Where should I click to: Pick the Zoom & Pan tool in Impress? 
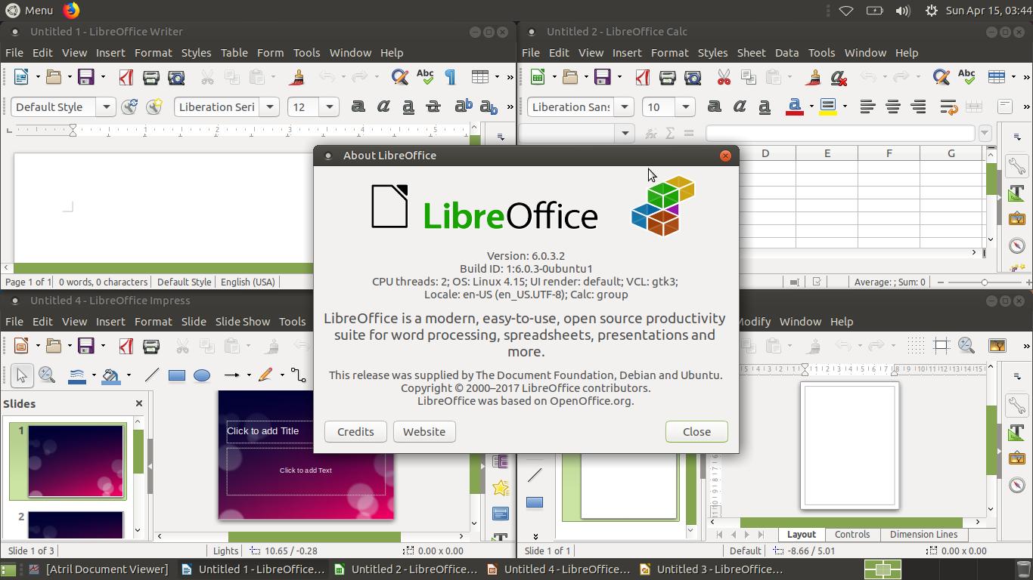pos(47,375)
